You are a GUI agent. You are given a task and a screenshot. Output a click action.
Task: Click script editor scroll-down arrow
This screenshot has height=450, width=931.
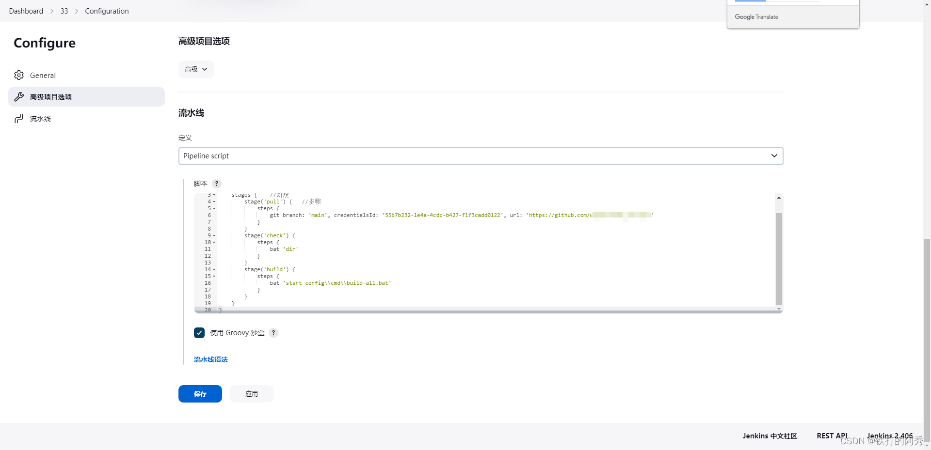point(779,309)
